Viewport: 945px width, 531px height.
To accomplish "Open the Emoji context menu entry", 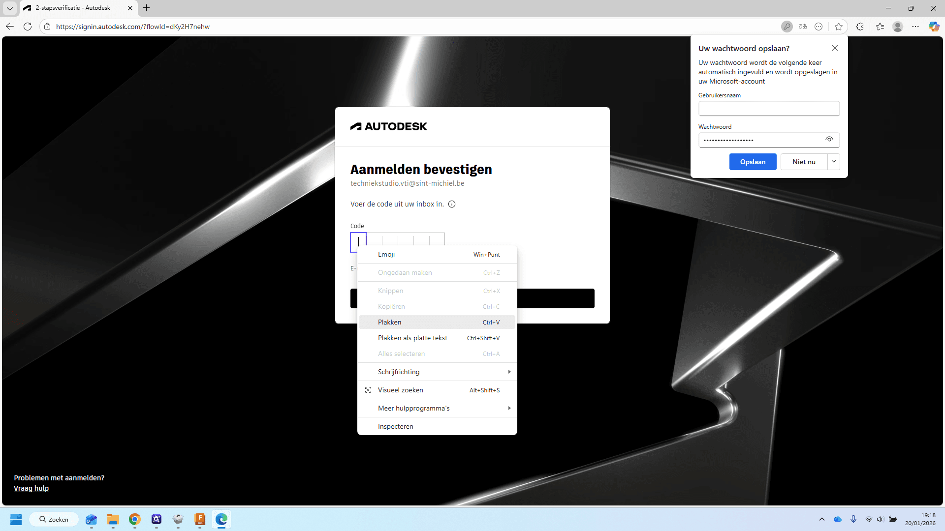I will [437, 254].
